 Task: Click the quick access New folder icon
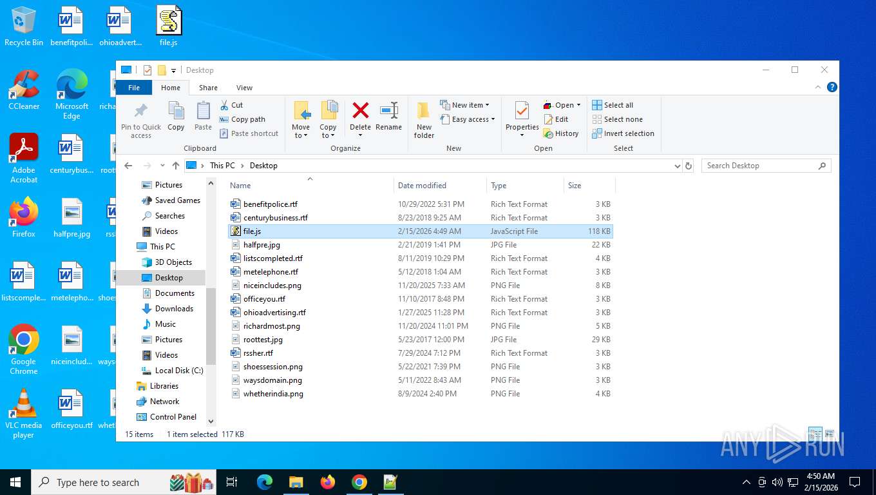162,70
